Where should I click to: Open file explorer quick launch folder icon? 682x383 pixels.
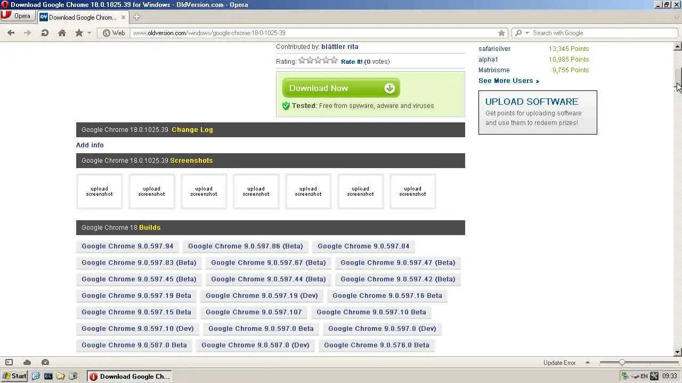click(61, 376)
